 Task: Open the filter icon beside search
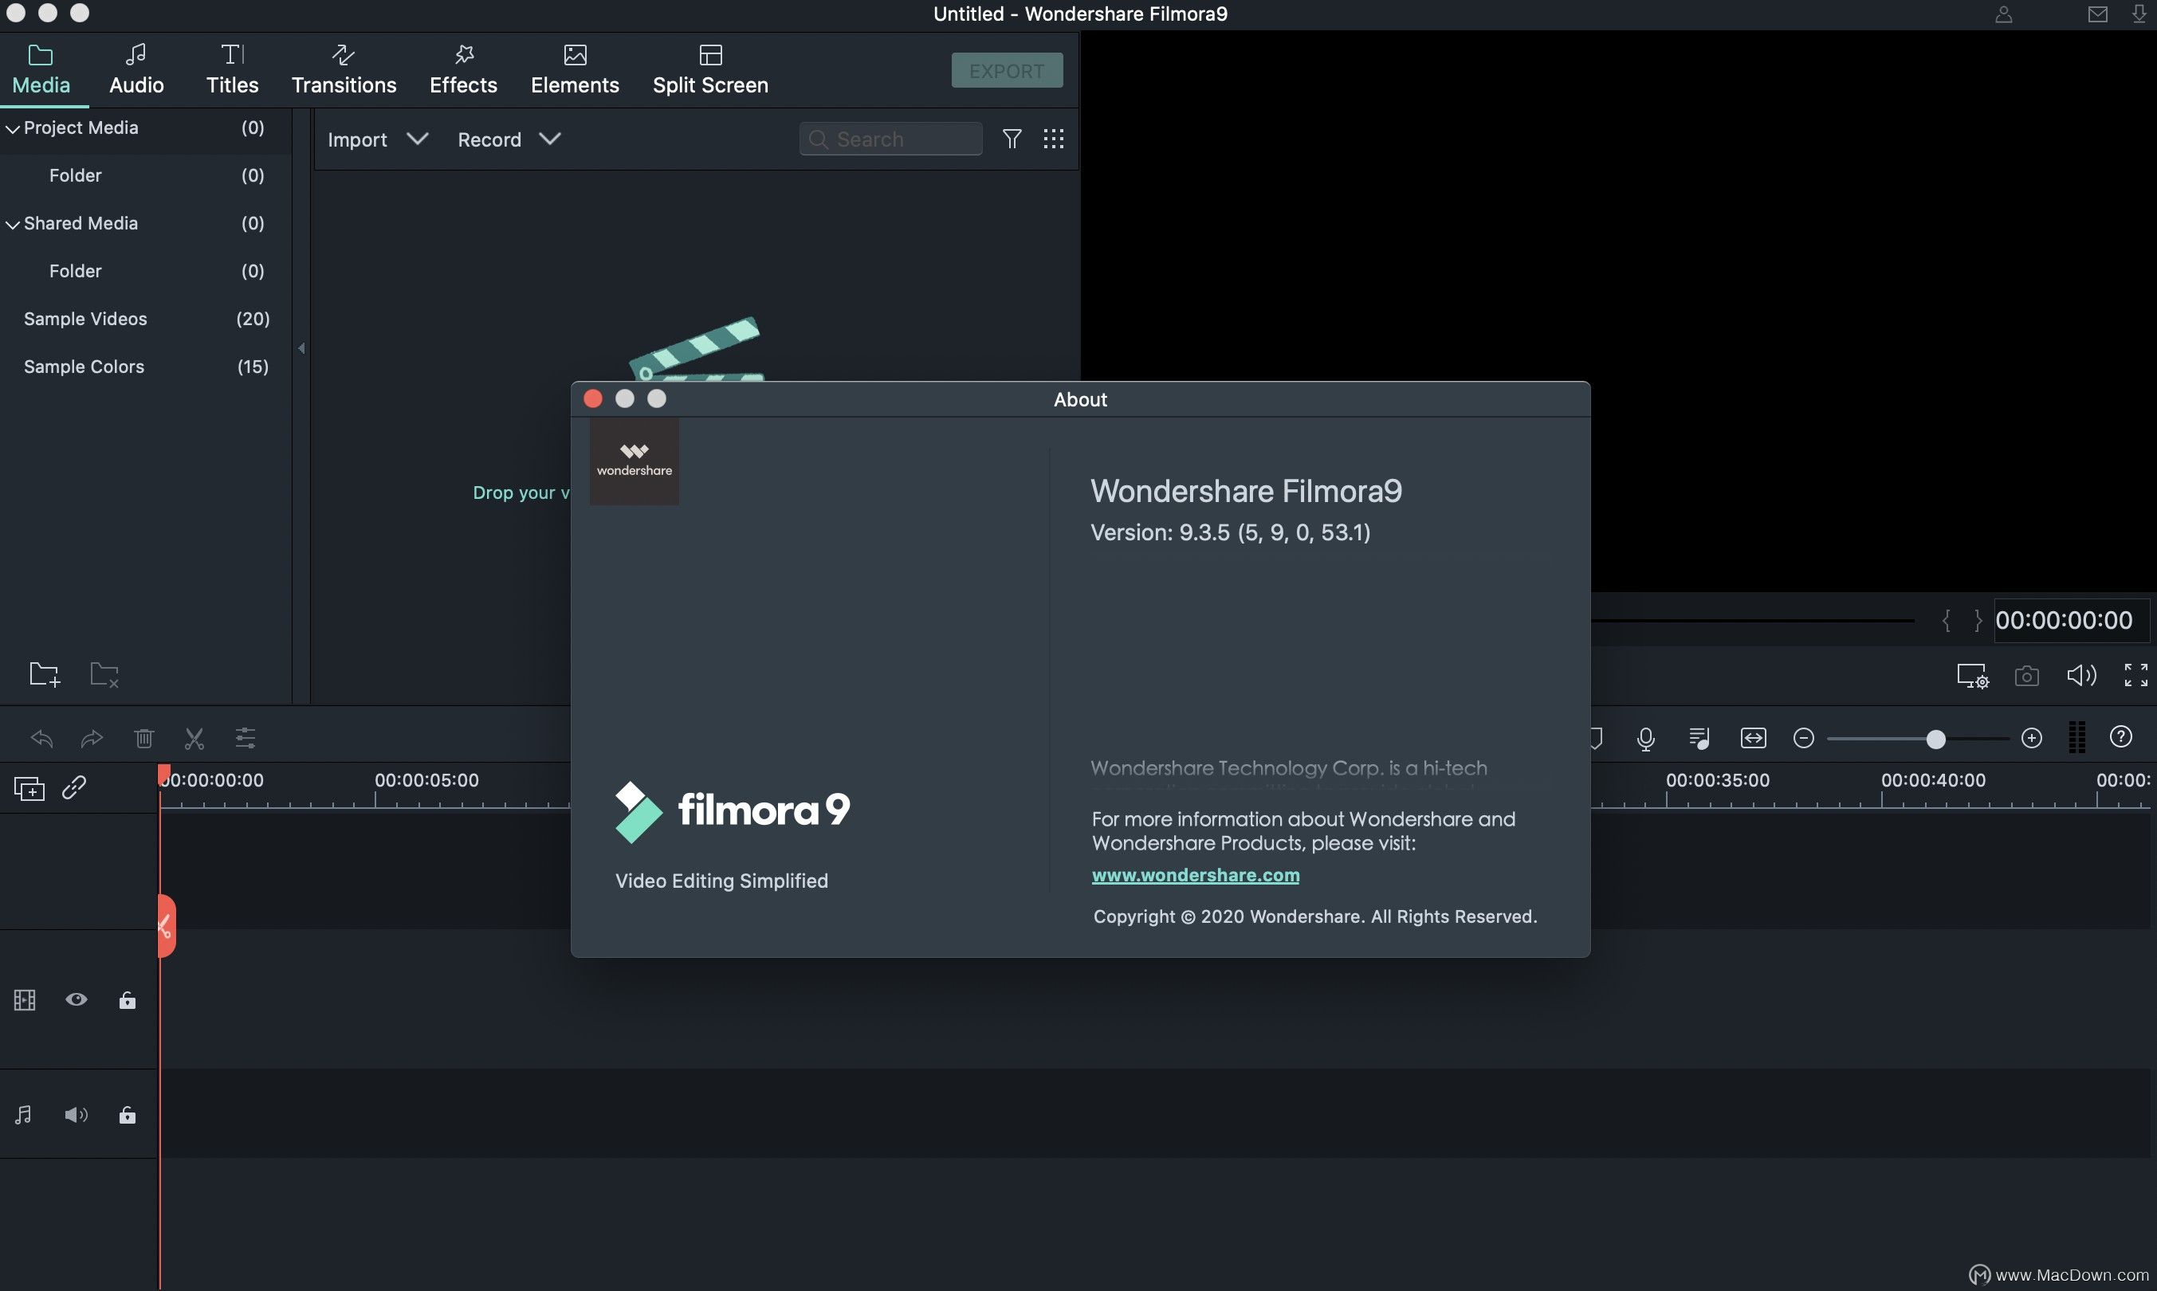pyautogui.click(x=1011, y=139)
